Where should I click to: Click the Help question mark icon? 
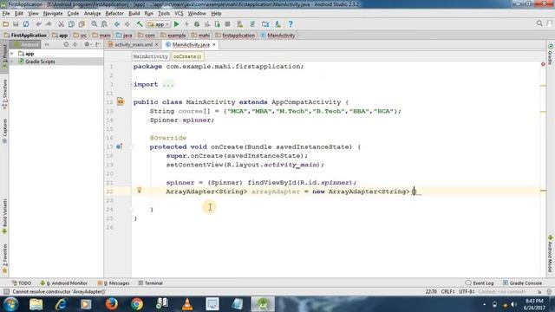click(x=291, y=24)
